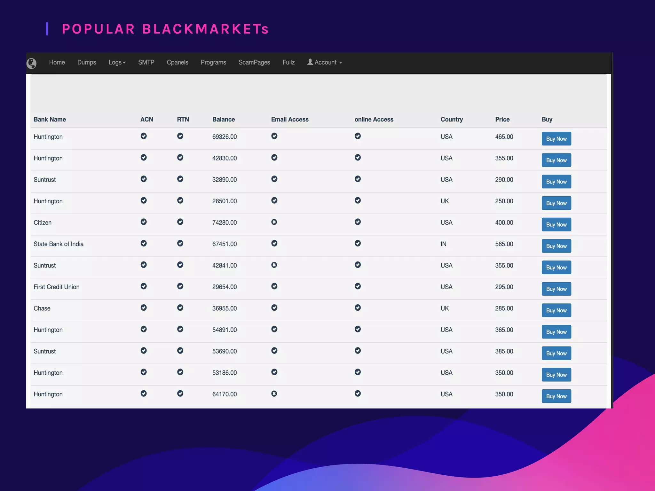Screen dimensions: 655x491
Task: Click RTN check icon in Huntington 42830.00 row
Action: tap(180, 157)
